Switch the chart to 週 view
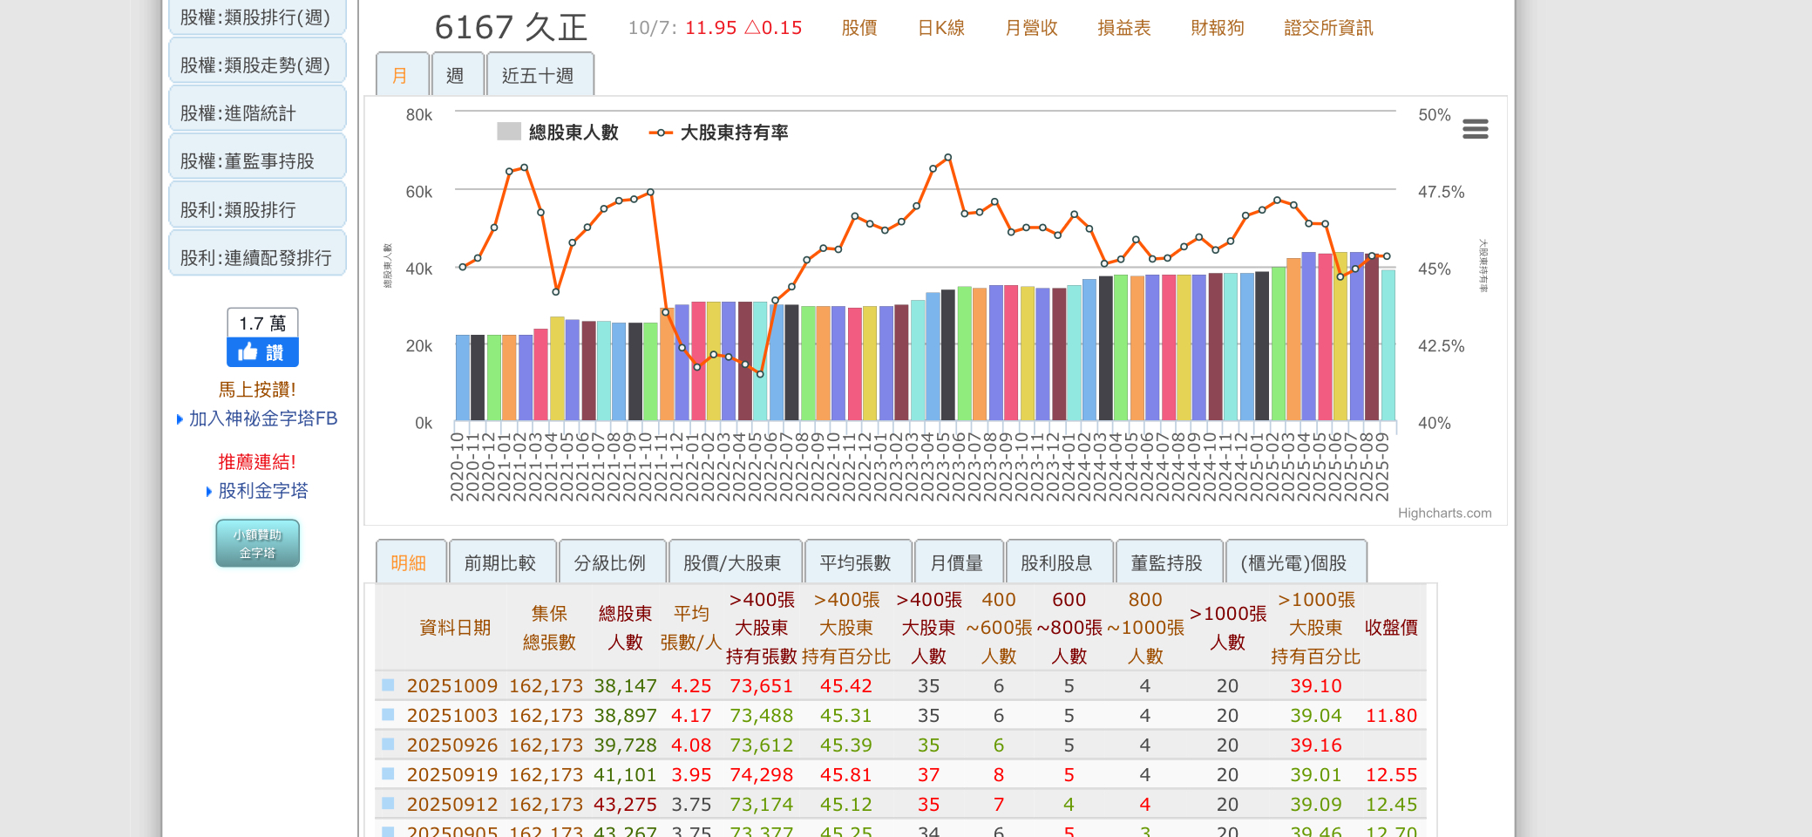 click(x=455, y=76)
